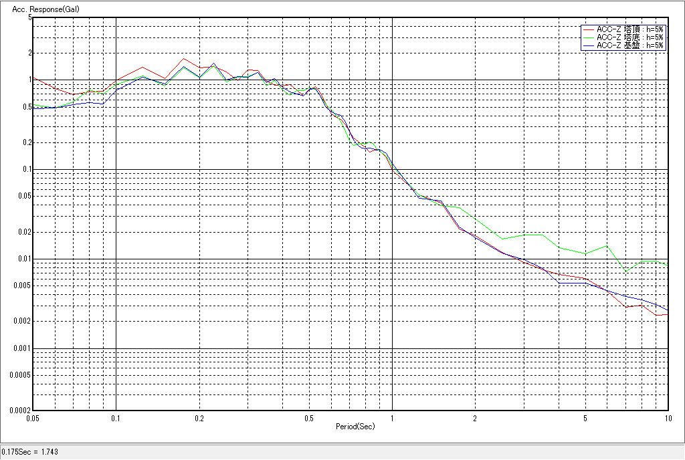Click the 0.2 label on the response axis

(26, 142)
